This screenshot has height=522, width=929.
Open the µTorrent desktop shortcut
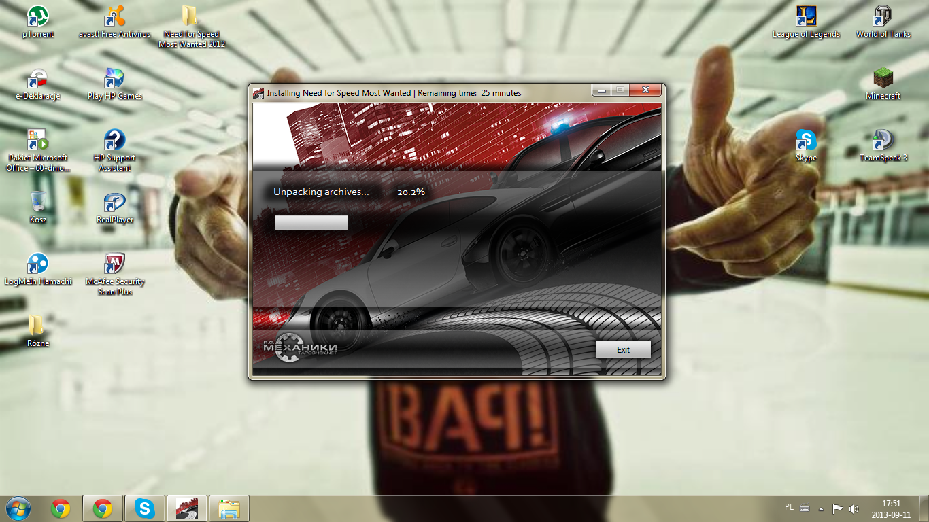pos(38,22)
